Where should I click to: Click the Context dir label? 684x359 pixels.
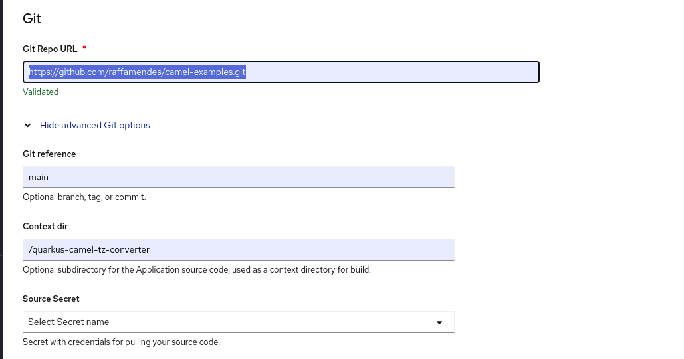[x=45, y=226]
